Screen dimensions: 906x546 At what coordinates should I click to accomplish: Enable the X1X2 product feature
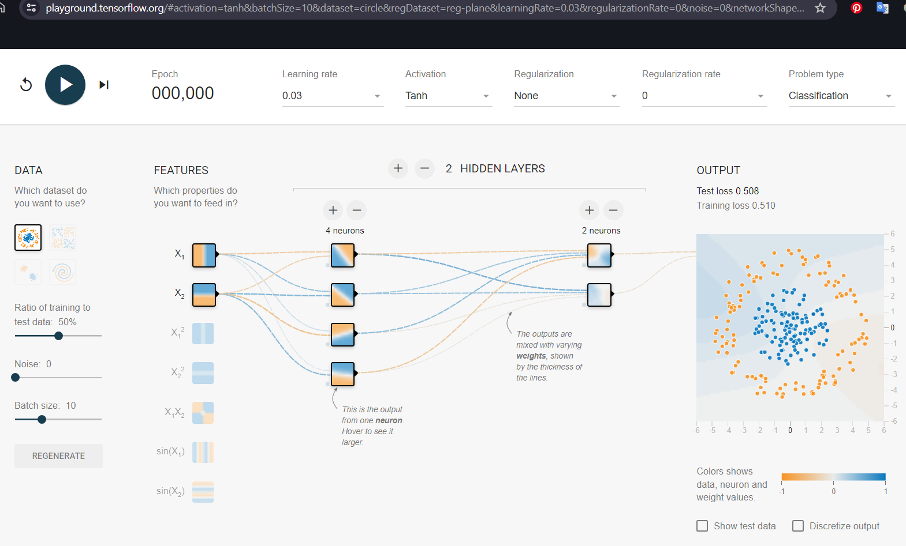(x=203, y=413)
